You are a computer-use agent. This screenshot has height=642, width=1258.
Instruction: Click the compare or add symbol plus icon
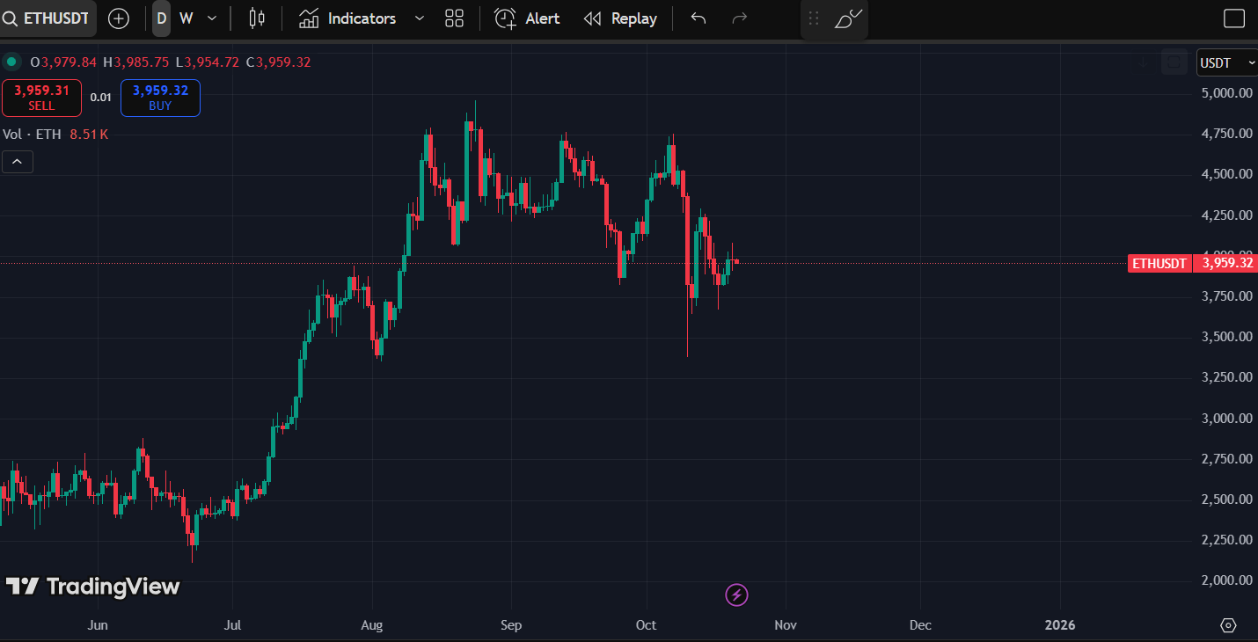point(118,18)
